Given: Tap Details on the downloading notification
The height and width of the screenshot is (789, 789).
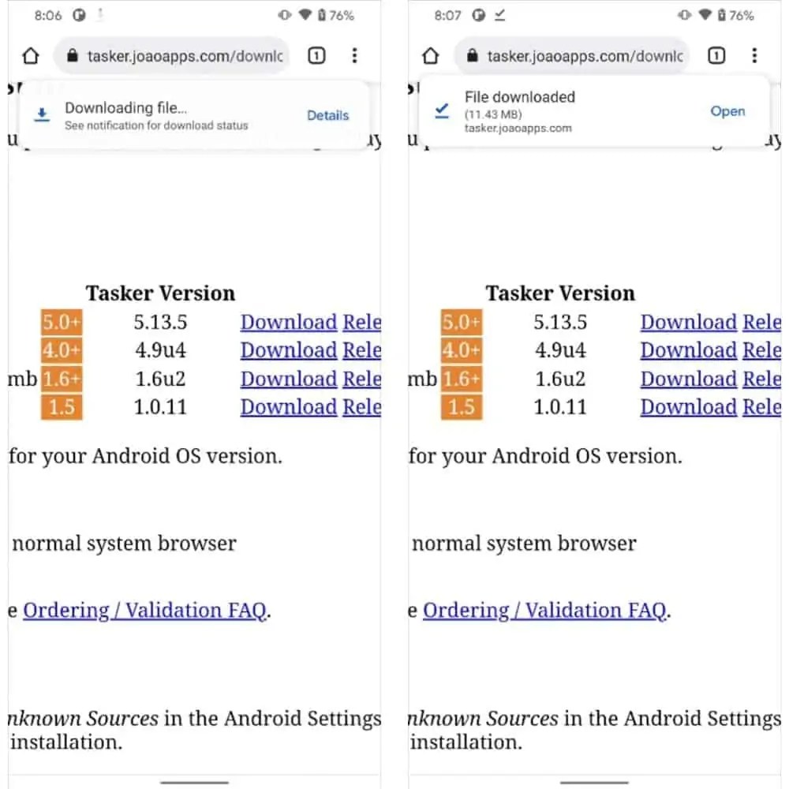Looking at the screenshot, I should point(327,115).
